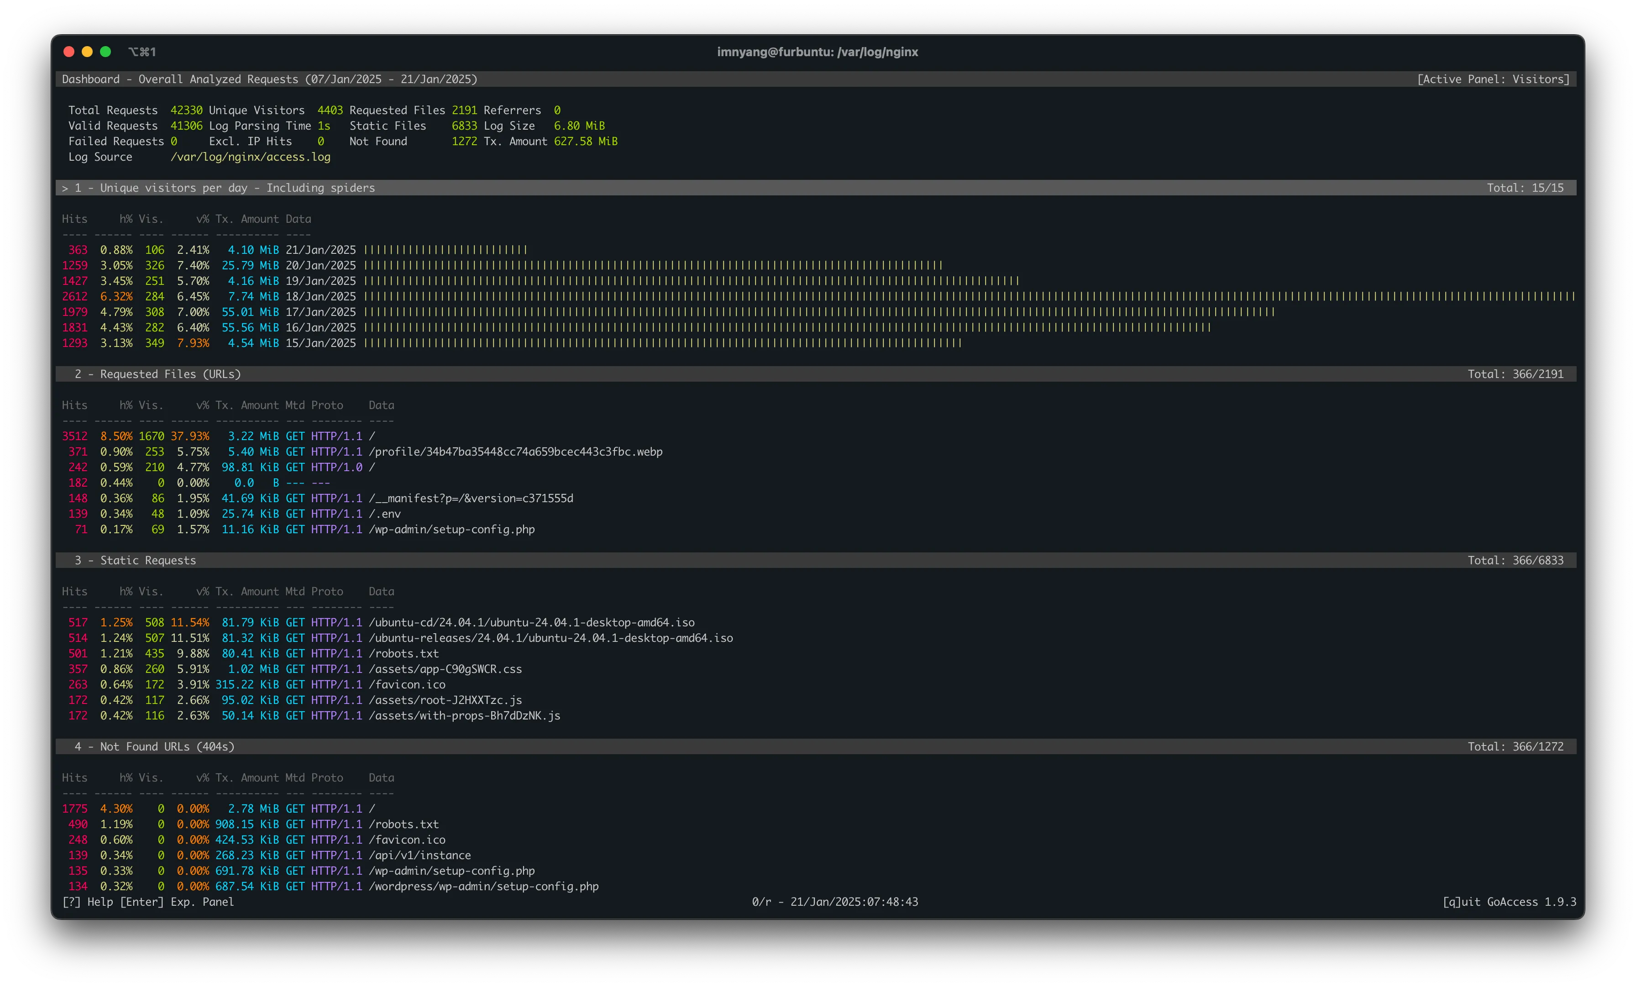Click the 15/Jan/2025 visitors row date

coord(321,343)
